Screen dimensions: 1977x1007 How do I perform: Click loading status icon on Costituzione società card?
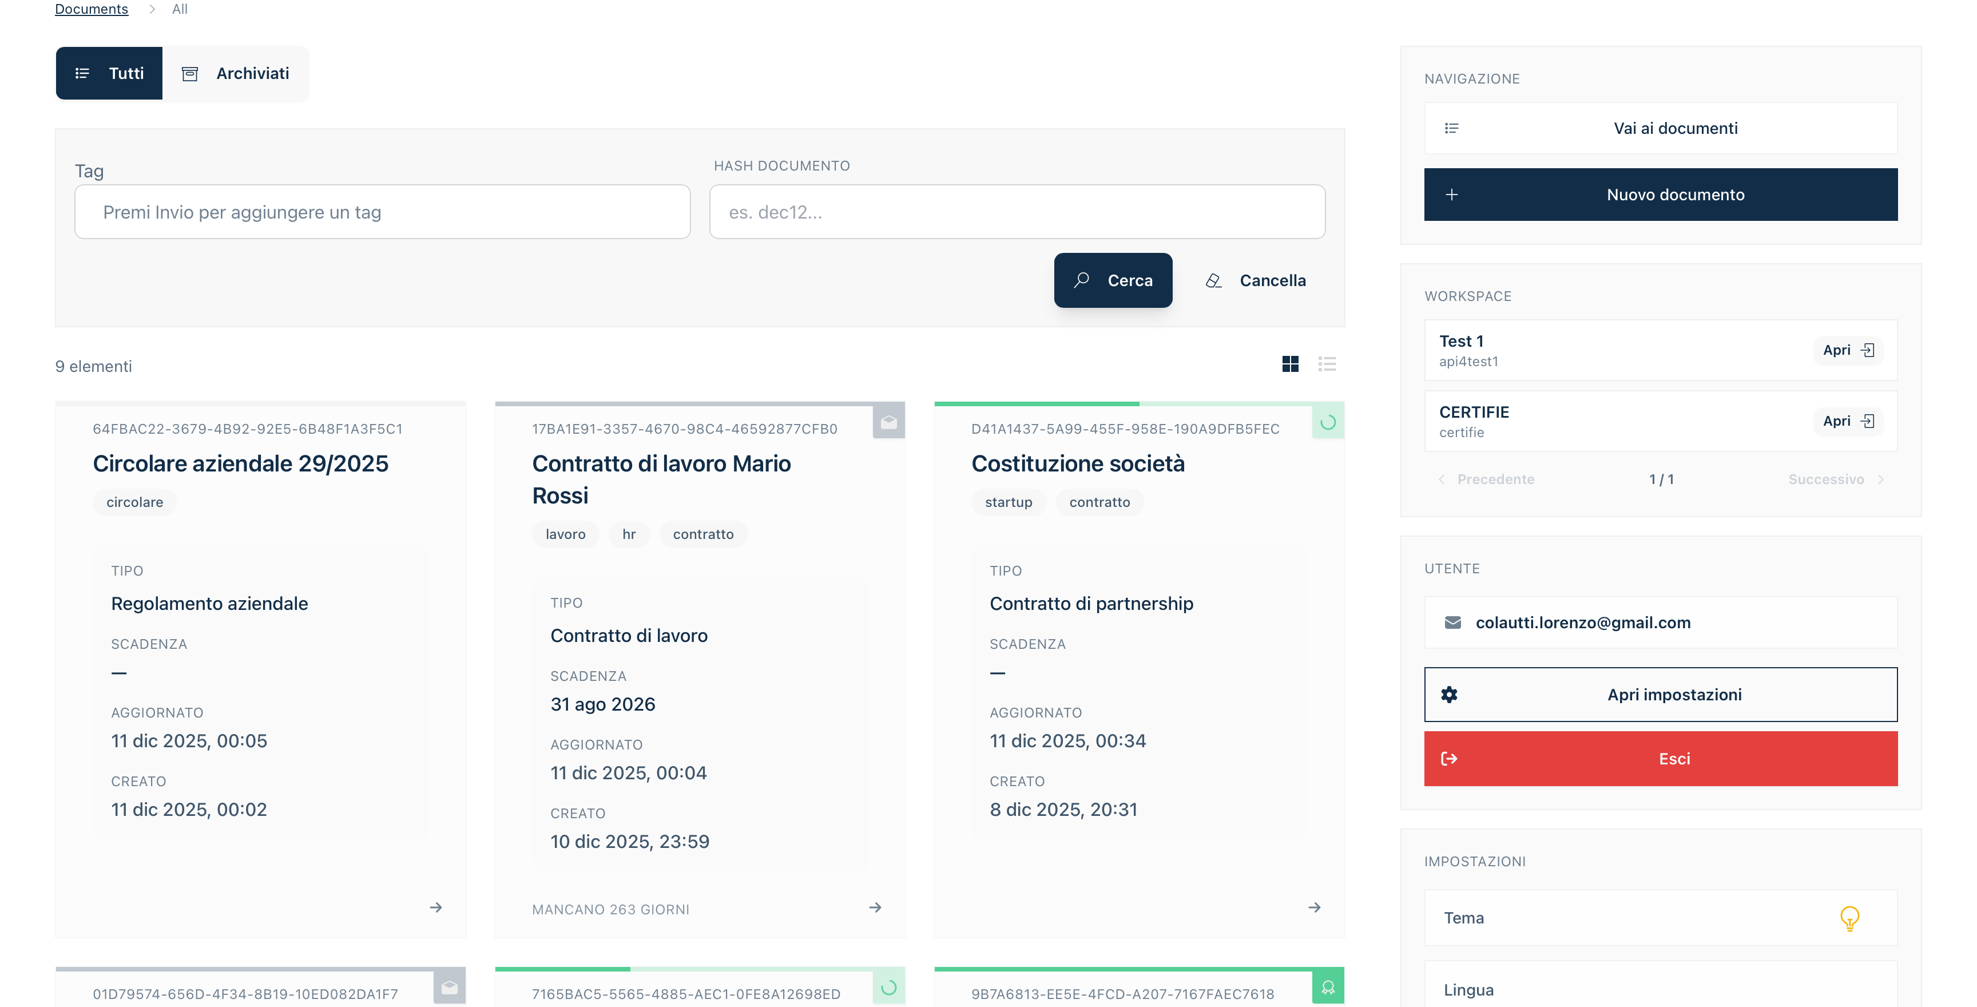point(1328,421)
